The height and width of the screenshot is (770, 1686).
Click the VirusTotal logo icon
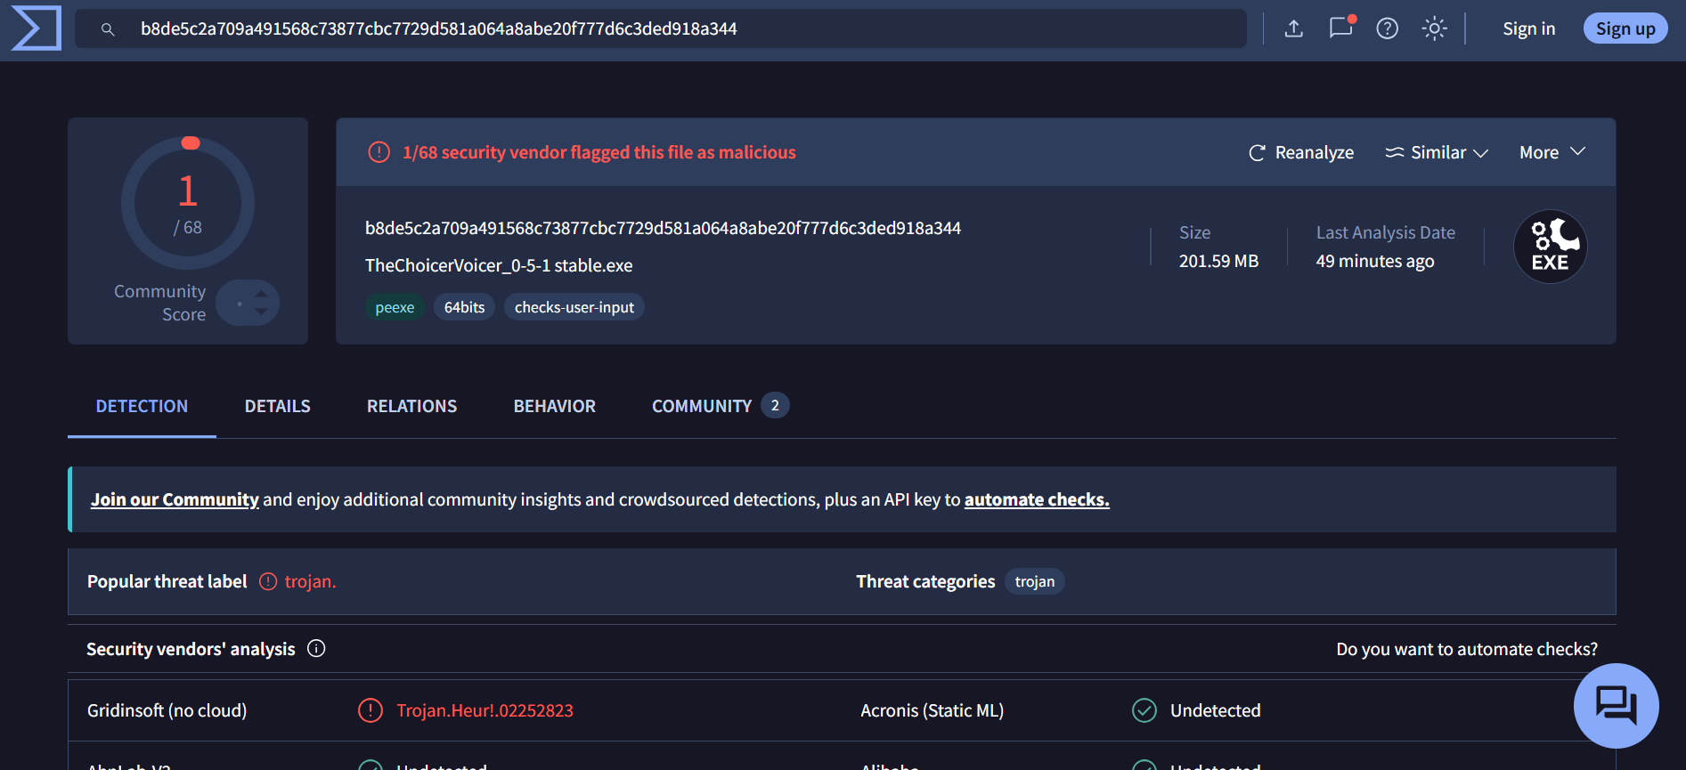[x=37, y=28]
